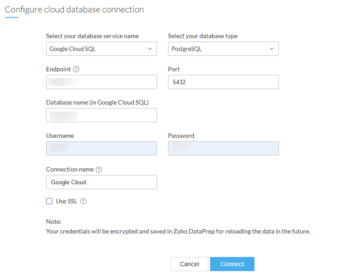Click the 'Use SSL' label text
360x276 pixels.
[67, 201]
